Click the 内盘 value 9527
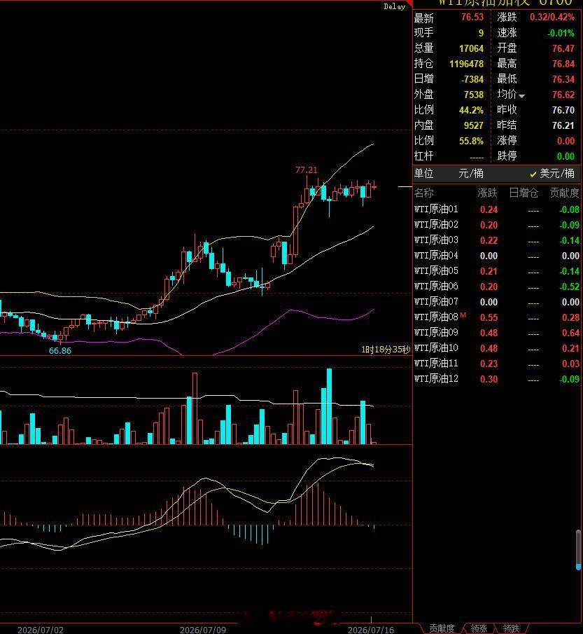The height and width of the screenshot is (634, 583). (x=474, y=125)
